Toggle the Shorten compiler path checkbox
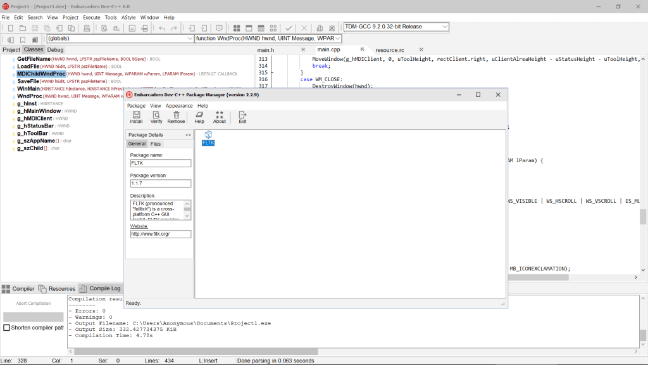648x365 pixels. click(x=8, y=327)
